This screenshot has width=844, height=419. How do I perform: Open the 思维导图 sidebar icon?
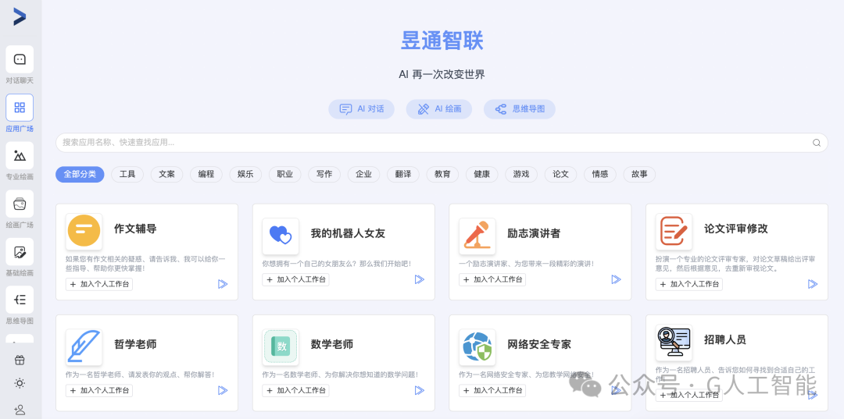[x=20, y=300]
